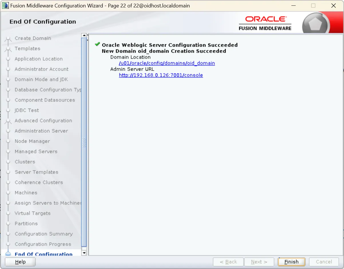The width and height of the screenshot is (344, 269).
Task: Click the Templates branch node icon
Action: [x=8, y=49]
